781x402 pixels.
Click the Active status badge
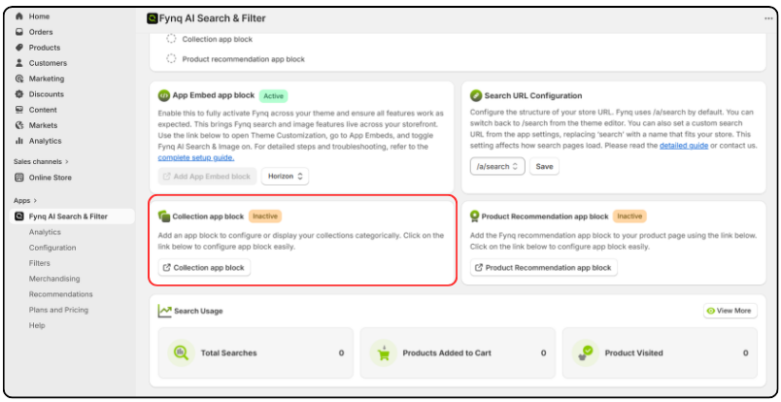point(274,95)
